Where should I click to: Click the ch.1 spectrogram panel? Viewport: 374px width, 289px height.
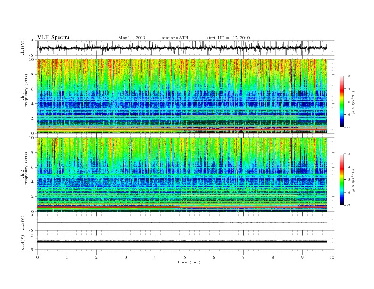coord(182,96)
